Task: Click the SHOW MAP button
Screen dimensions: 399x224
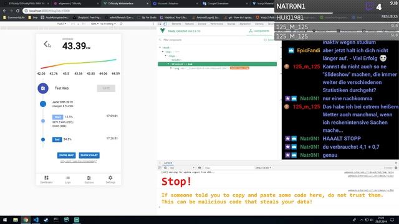Action: pyautogui.click(x=67, y=155)
